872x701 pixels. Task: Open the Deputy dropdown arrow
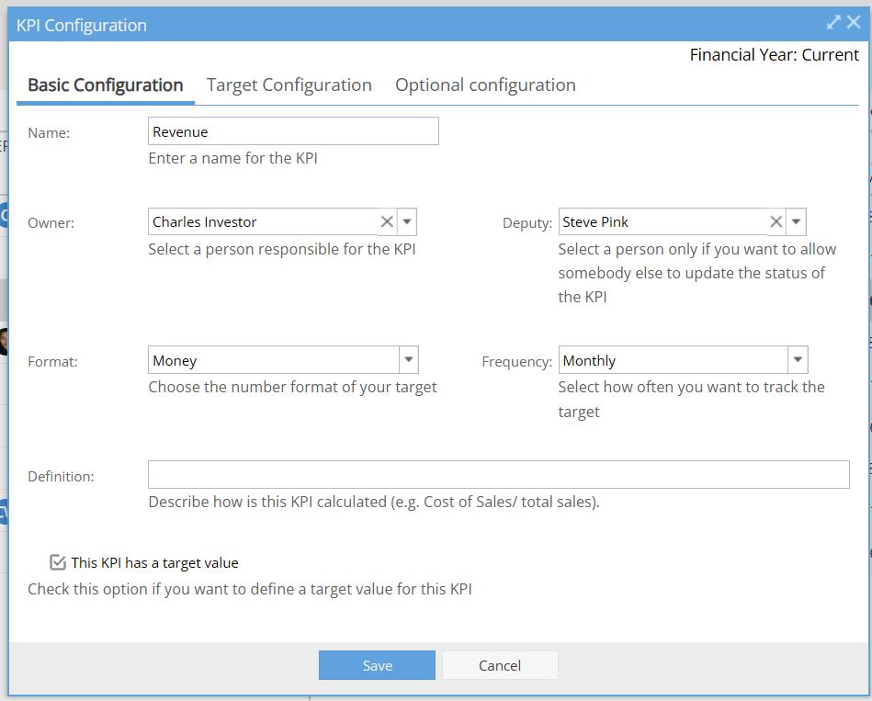797,221
